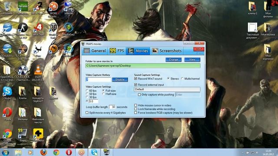Click the Video Capture Hotkey field
Image resolution: width=278 pixels, height=156 pixels.
point(98,80)
